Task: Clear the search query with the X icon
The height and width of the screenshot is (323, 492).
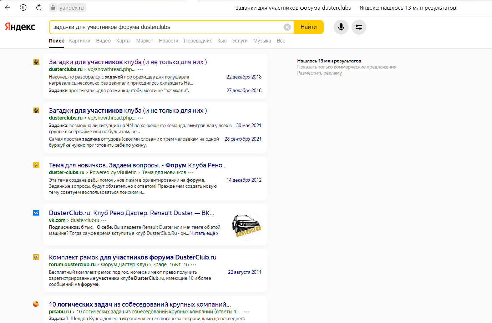Action: point(287,27)
